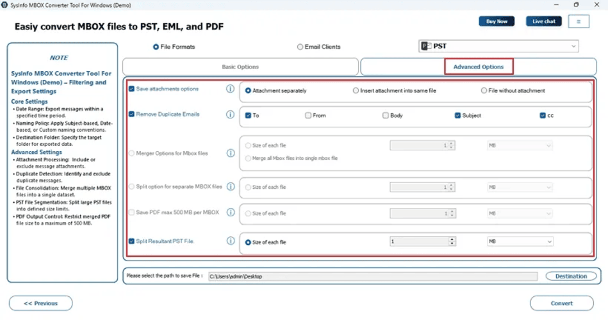Toggle Save attachments options checkbox
Image resolution: width=608 pixels, height=320 pixels.
(x=131, y=89)
